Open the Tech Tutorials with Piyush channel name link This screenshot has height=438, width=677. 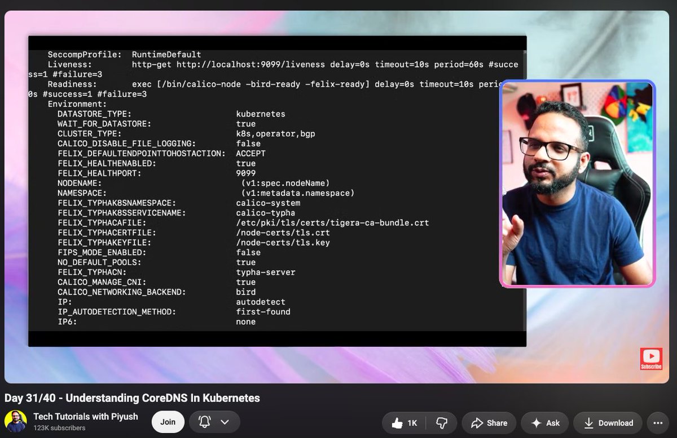point(85,417)
